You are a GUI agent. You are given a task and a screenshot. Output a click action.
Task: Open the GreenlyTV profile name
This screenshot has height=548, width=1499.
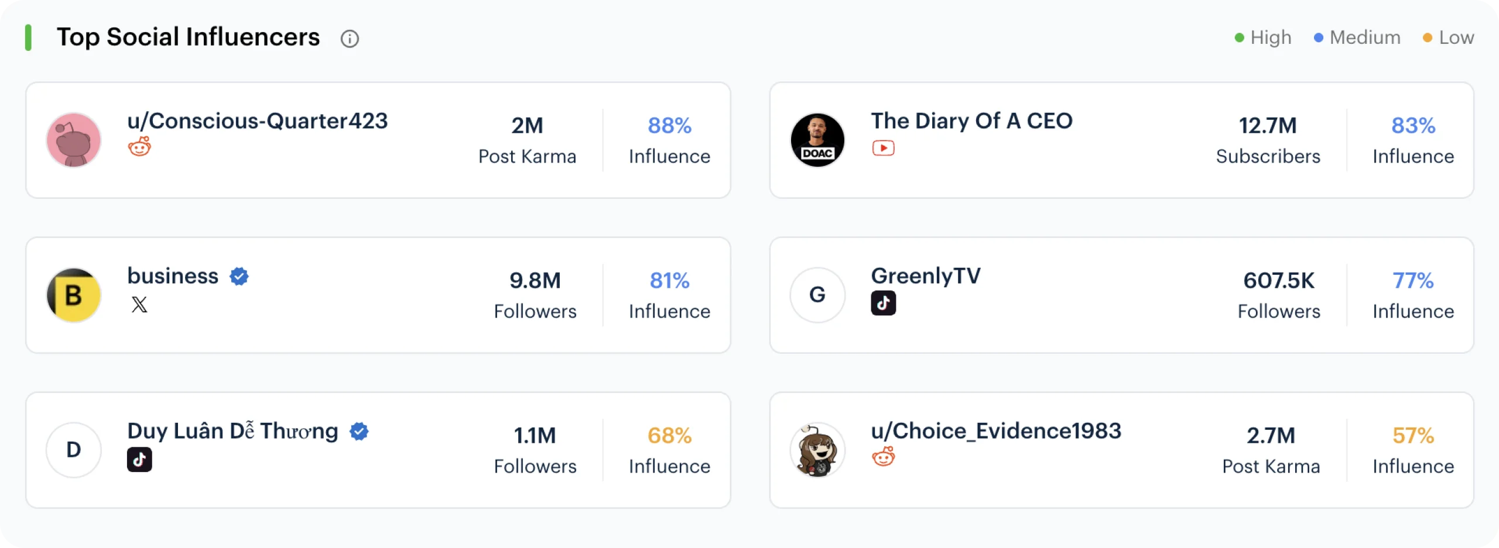point(925,276)
